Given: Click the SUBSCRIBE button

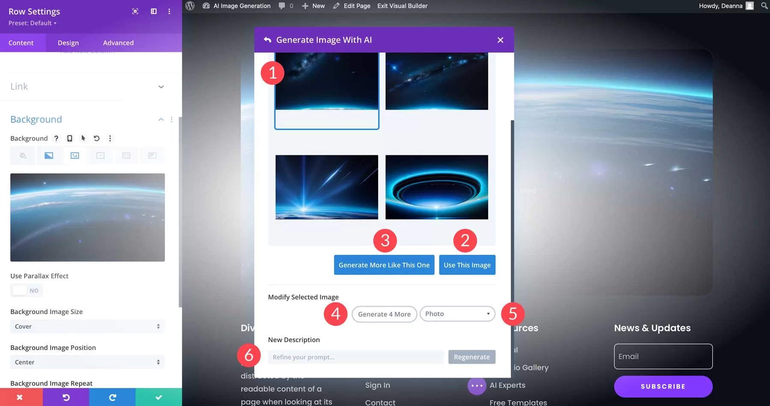Looking at the screenshot, I should point(663,386).
